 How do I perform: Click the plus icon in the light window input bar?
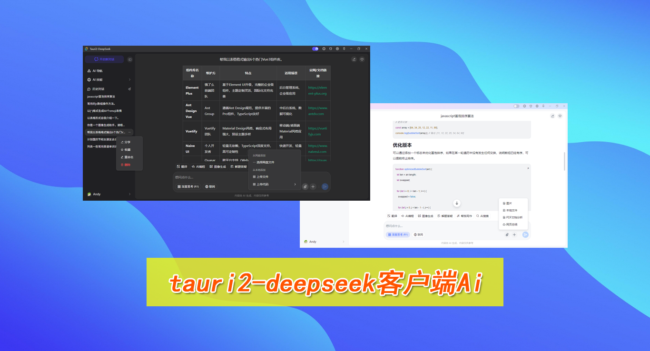tap(514, 234)
